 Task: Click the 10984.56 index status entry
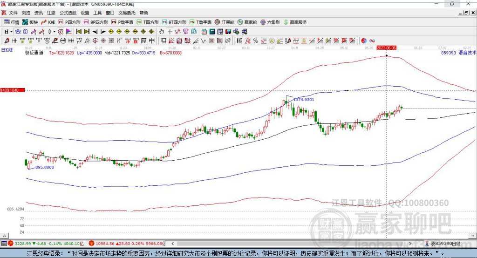pos(127,244)
